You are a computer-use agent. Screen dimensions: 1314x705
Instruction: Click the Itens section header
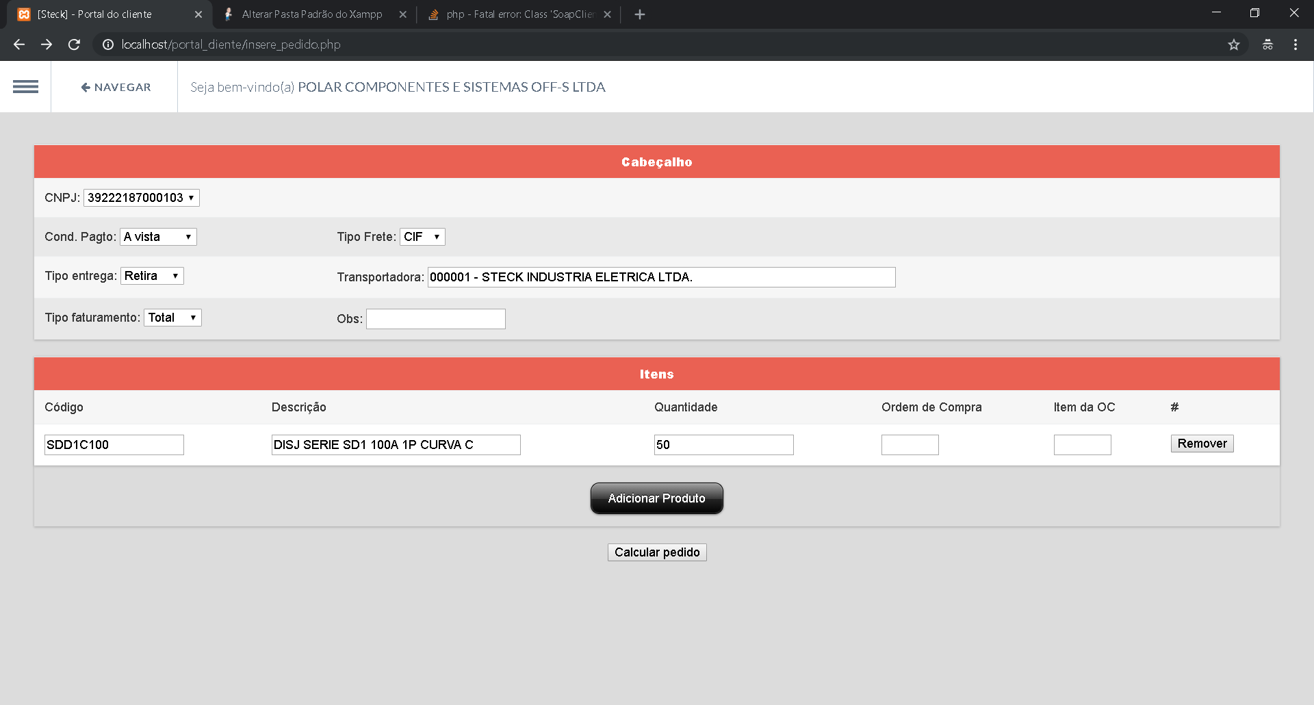(657, 374)
